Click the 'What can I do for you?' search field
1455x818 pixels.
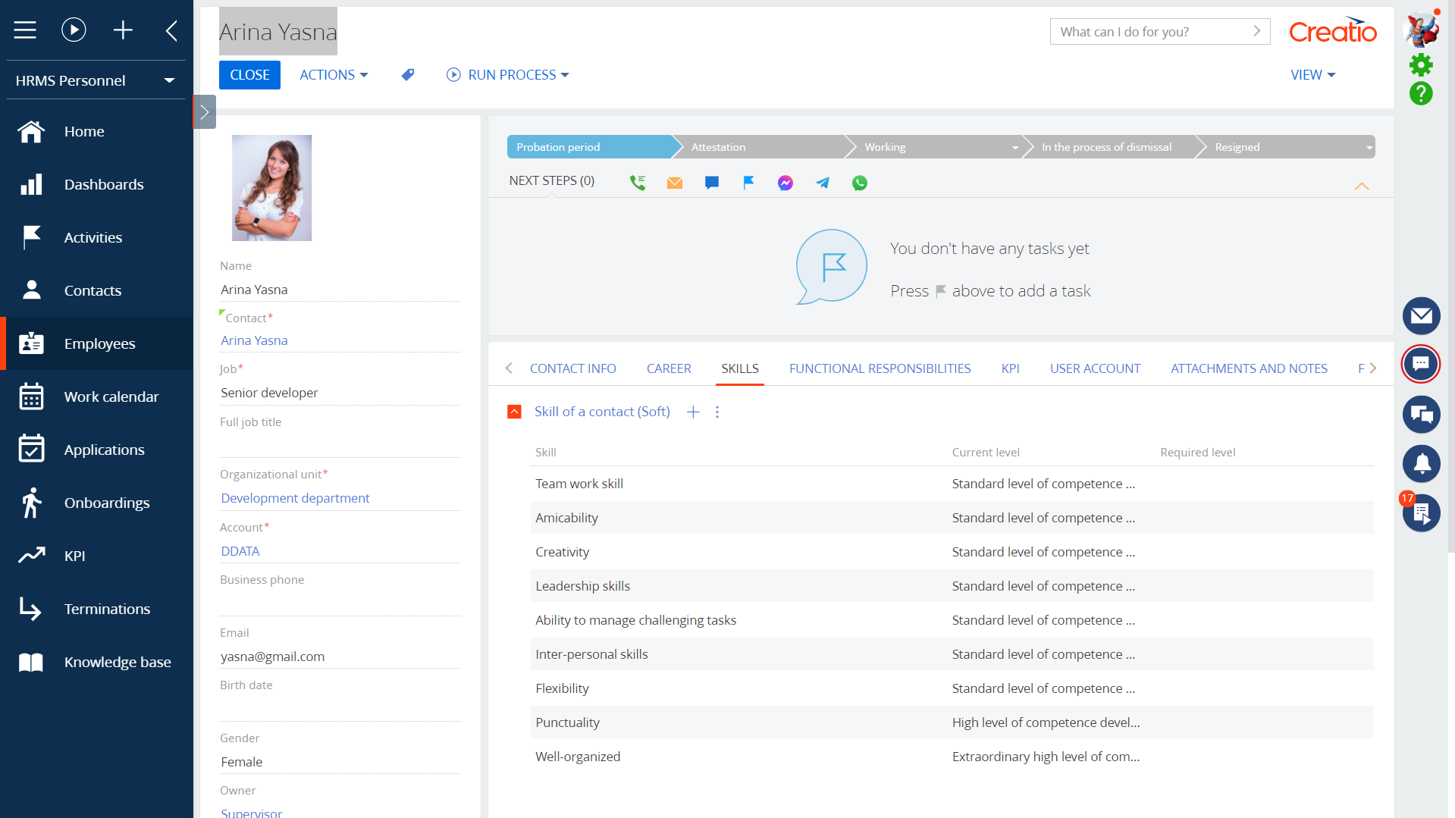tap(1145, 31)
